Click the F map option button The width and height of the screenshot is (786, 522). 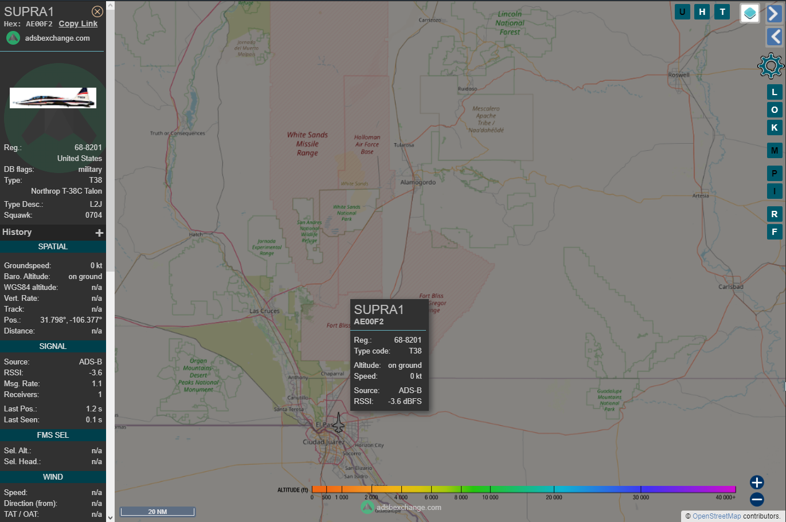pyautogui.click(x=775, y=232)
